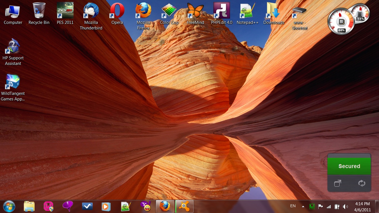Open the Opera browser desktop shortcut
The width and height of the screenshot is (379, 213).
(x=117, y=11)
